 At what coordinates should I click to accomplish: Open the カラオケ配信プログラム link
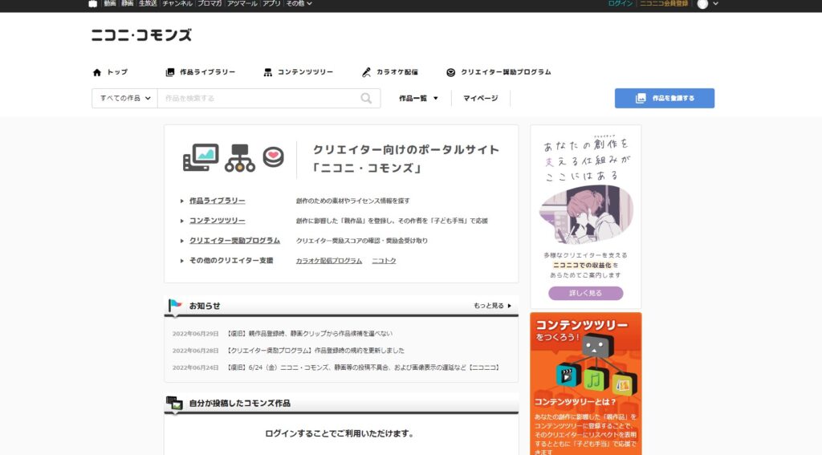point(328,261)
